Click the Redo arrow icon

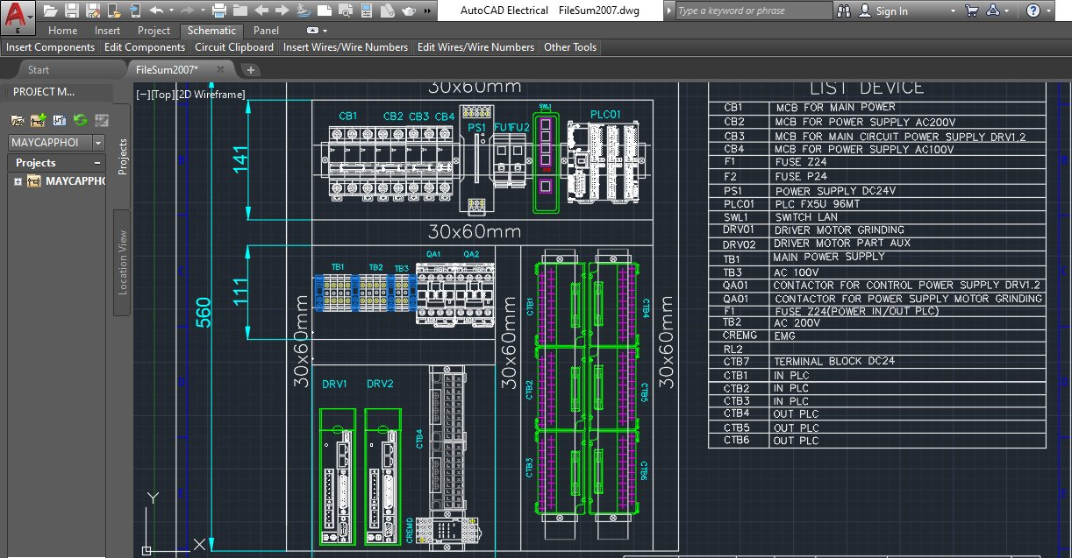click(x=187, y=11)
